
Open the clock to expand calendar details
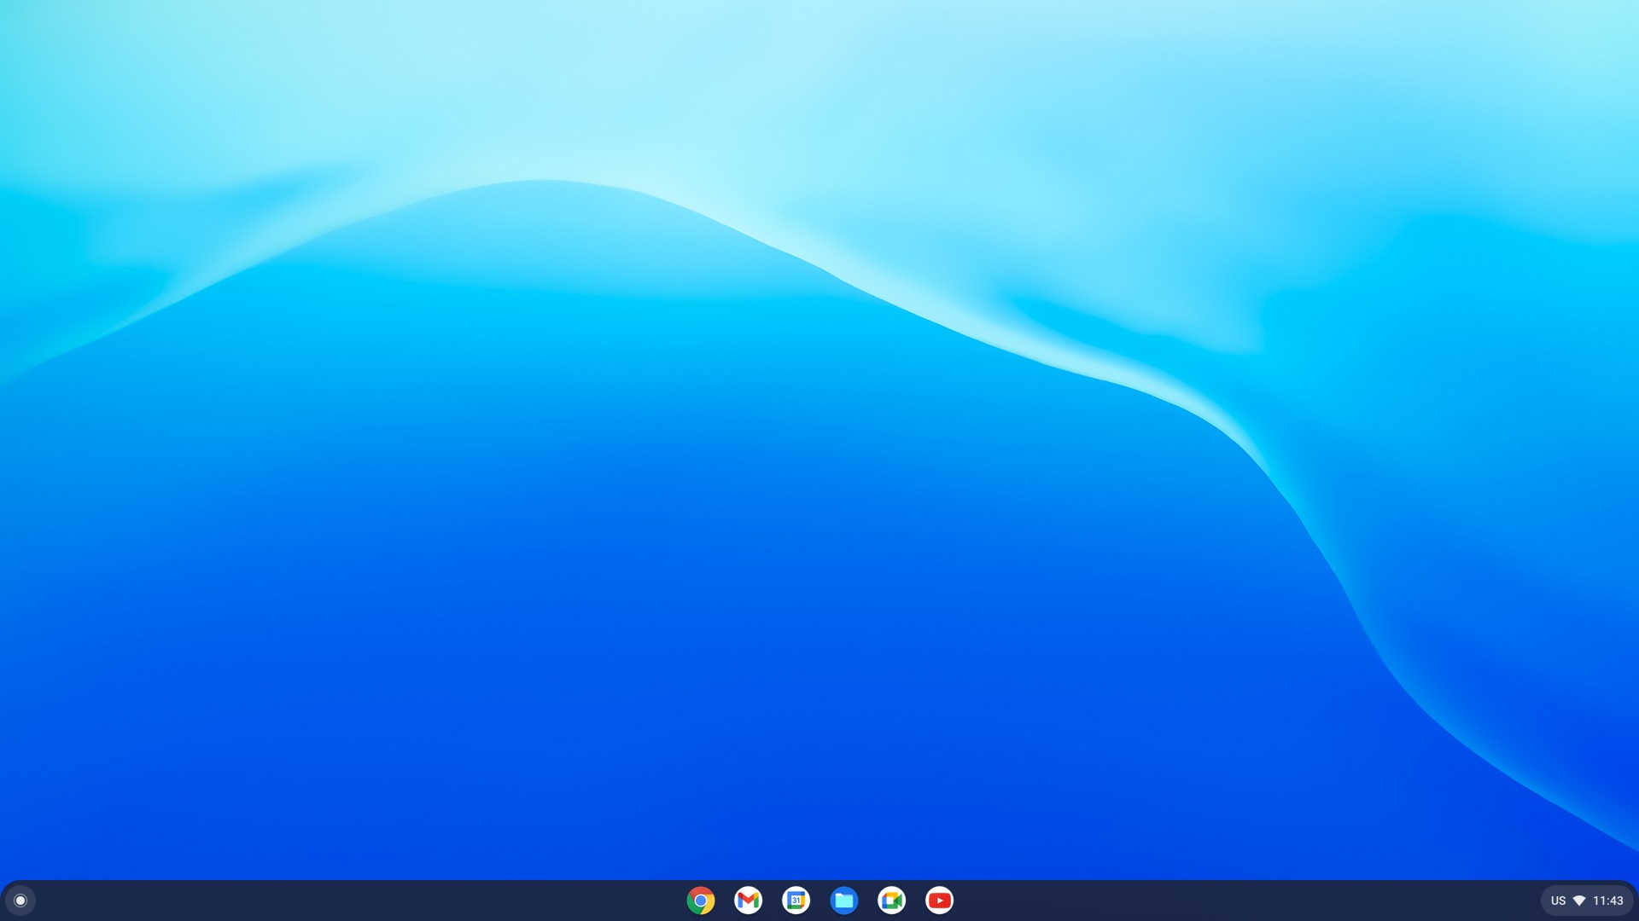pos(1610,900)
